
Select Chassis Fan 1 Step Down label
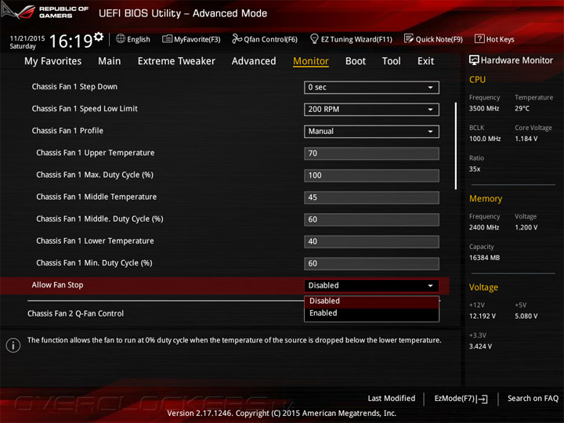point(74,87)
